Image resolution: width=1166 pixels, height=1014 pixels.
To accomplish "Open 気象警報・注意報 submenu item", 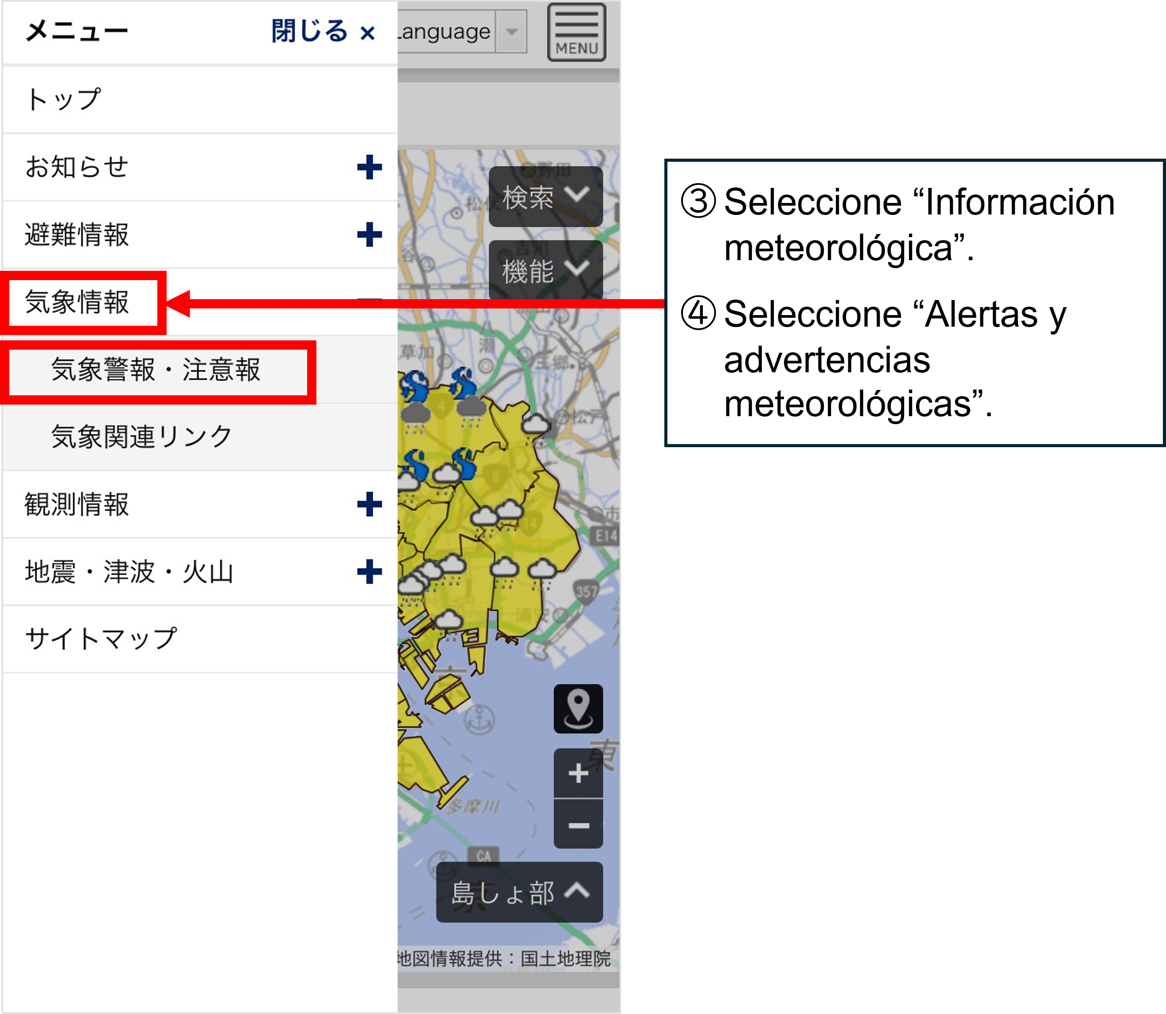I will click(156, 370).
